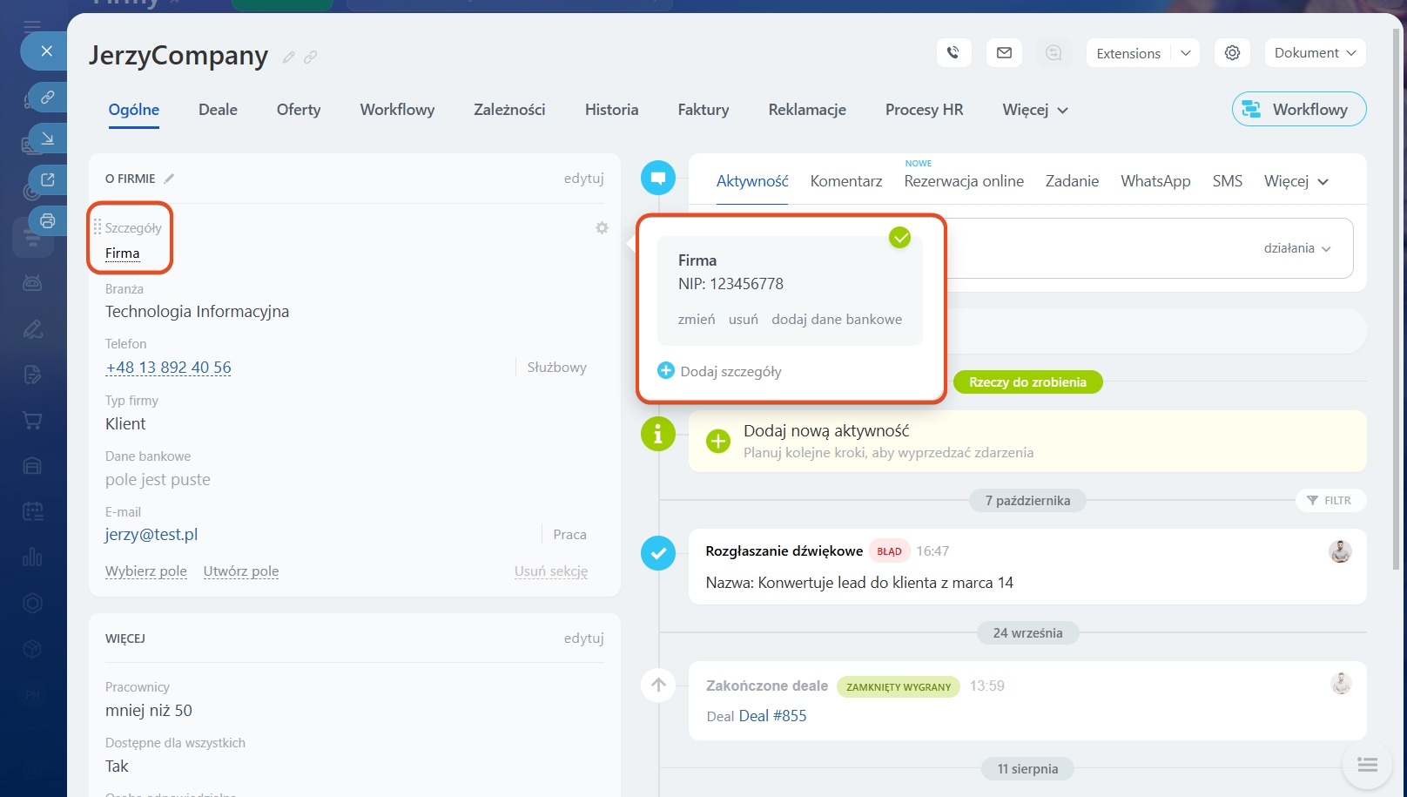Click the green checkmark on Firma details card
The image size is (1407, 797).
(899, 237)
